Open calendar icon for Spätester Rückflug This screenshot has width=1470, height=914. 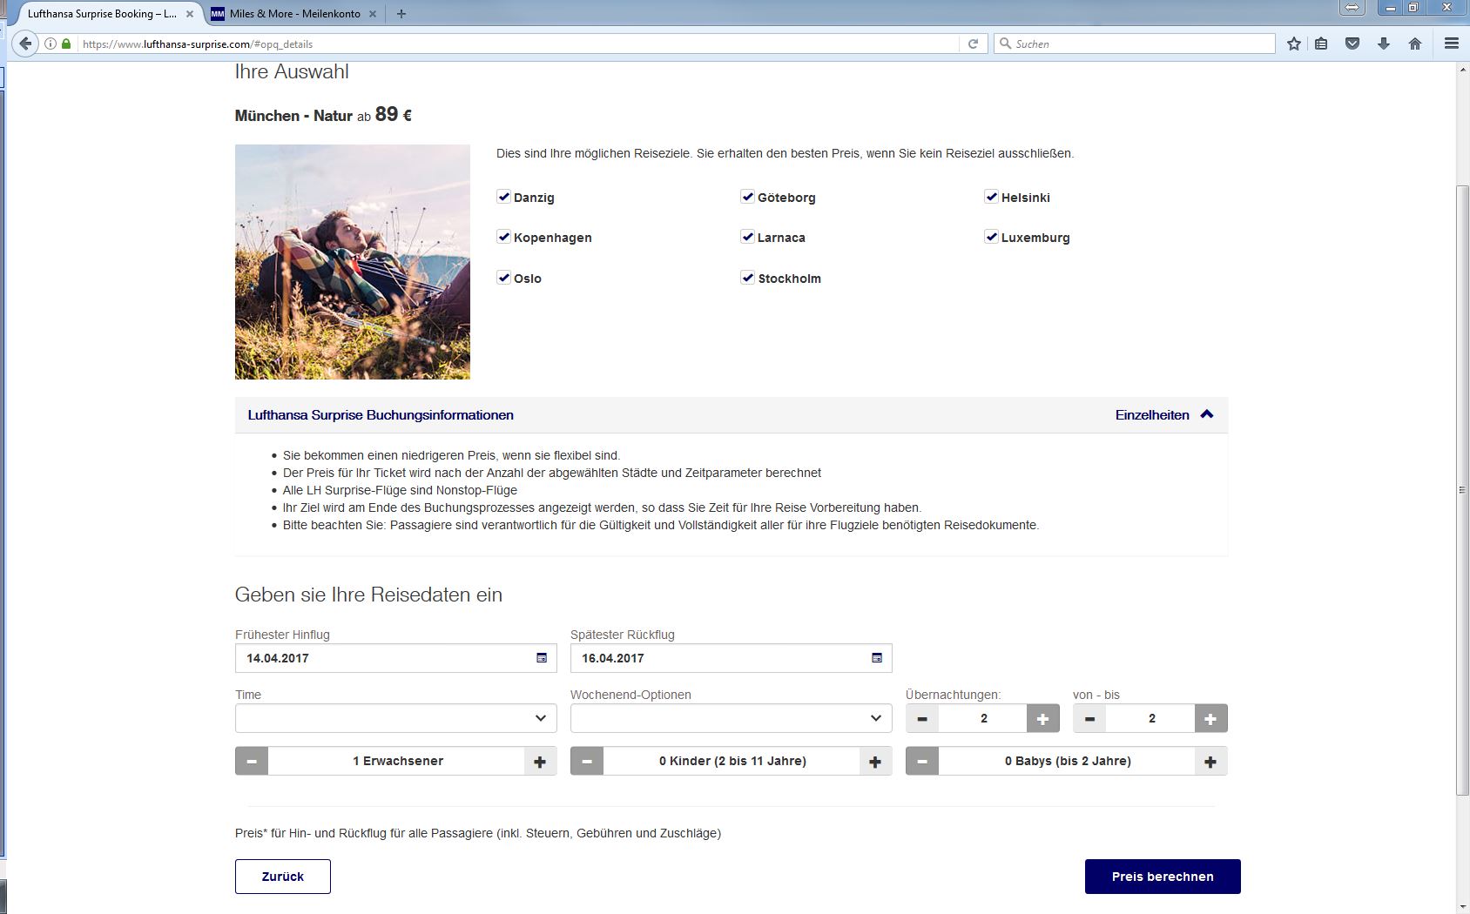point(876,658)
